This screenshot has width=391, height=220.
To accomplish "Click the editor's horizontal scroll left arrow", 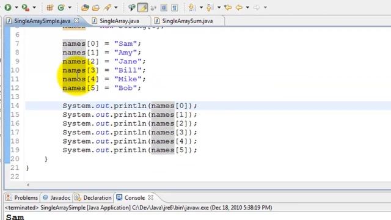I will (28, 185).
